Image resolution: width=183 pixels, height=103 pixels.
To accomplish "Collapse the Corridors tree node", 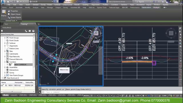I will click(x=5, y=62).
